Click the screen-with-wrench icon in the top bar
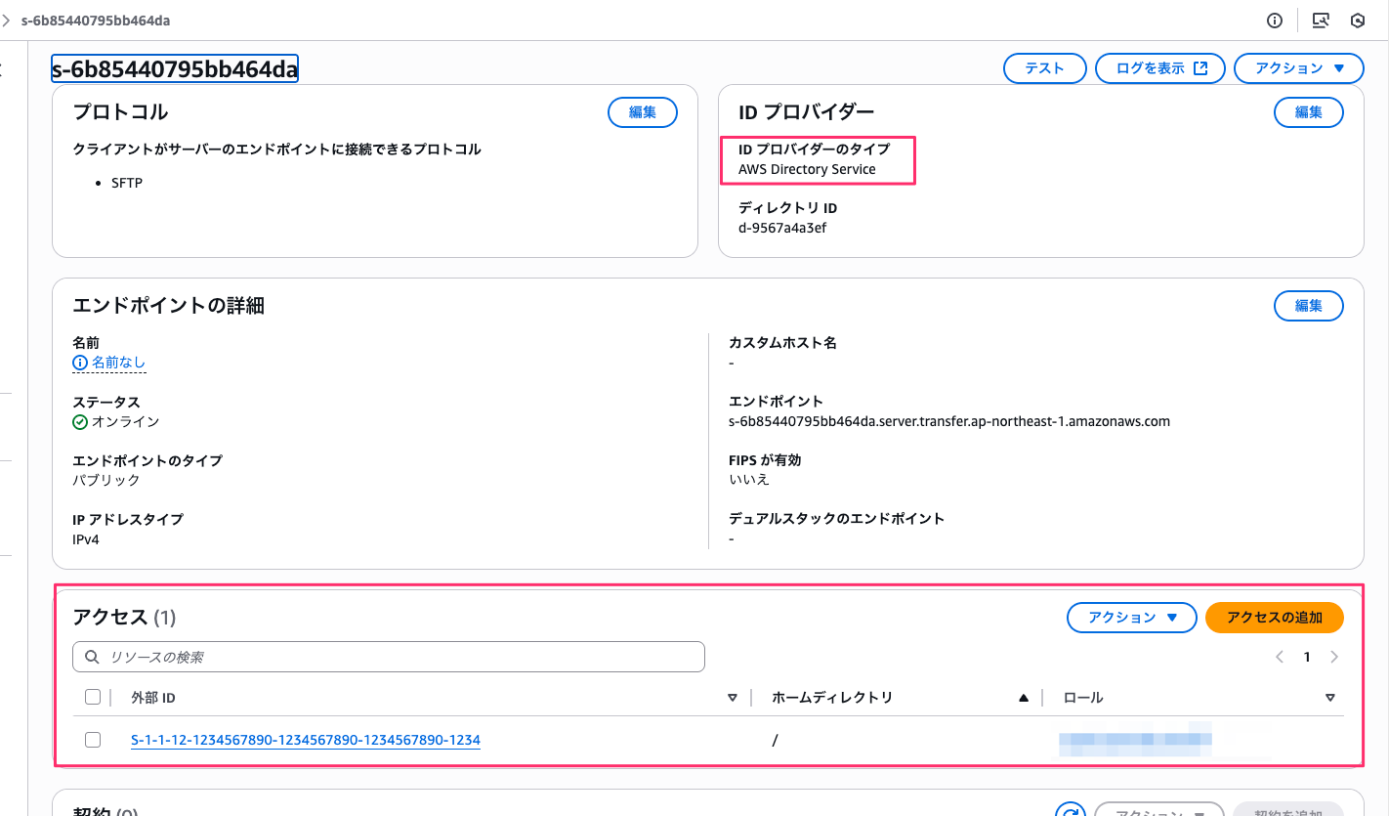 click(x=1321, y=21)
